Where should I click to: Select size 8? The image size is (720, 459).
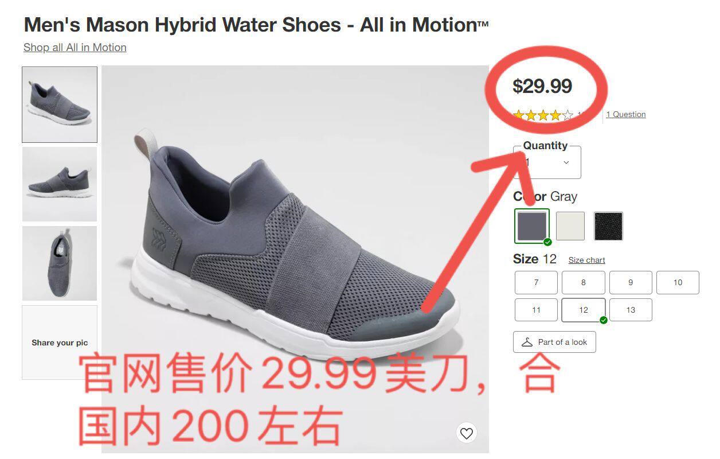pos(583,282)
